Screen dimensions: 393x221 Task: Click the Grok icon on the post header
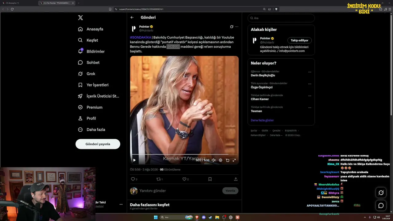click(x=232, y=27)
